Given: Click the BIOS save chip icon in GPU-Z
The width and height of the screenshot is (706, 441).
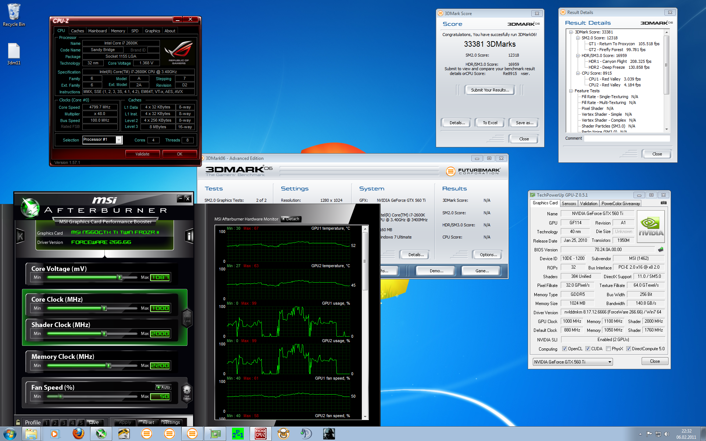Looking at the screenshot, I should (661, 250).
